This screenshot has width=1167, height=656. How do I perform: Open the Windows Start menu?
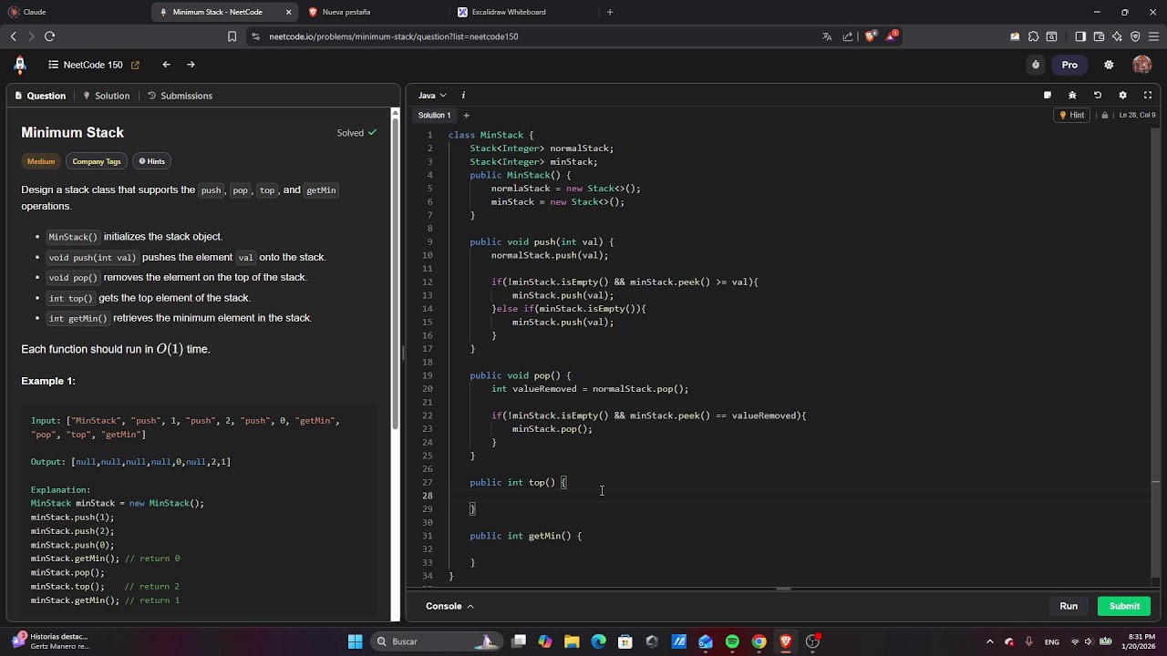click(x=355, y=641)
